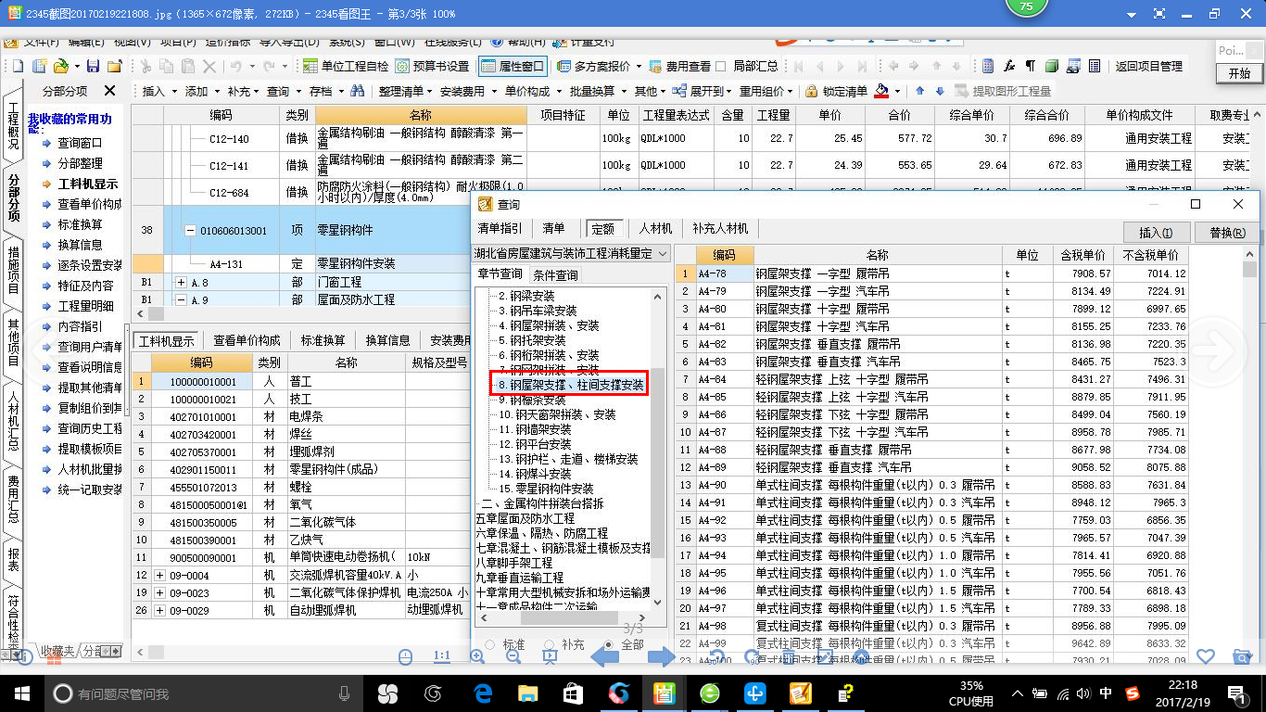Go to previous image with left arrow
This screenshot has height=712, width=1266.
pos(604,656)
